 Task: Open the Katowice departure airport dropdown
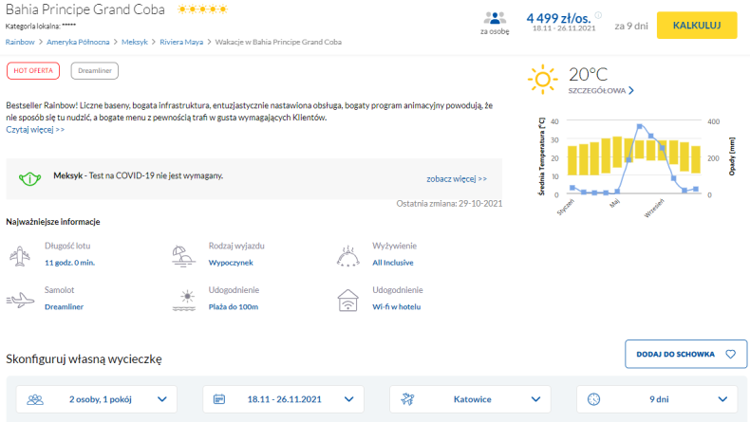click(470, 399)
